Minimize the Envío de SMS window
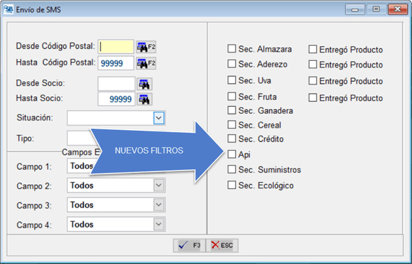Image resolution: width=412 pixels, height=264 pixels. click(355, 9)
